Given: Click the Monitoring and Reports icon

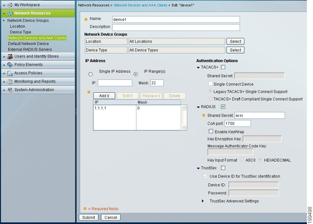Looking at the screenshot, I should coord(10,81).
